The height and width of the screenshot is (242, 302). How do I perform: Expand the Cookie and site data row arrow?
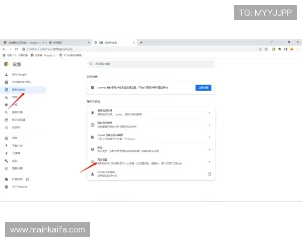pos(209,137)
